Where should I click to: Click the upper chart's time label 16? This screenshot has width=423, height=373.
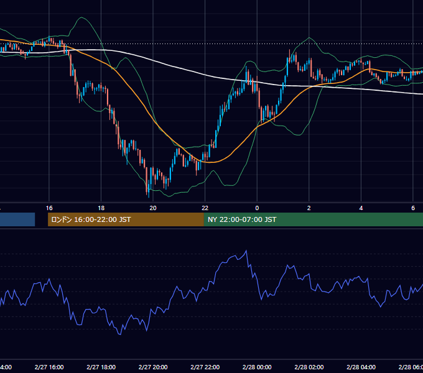(49, 208)
